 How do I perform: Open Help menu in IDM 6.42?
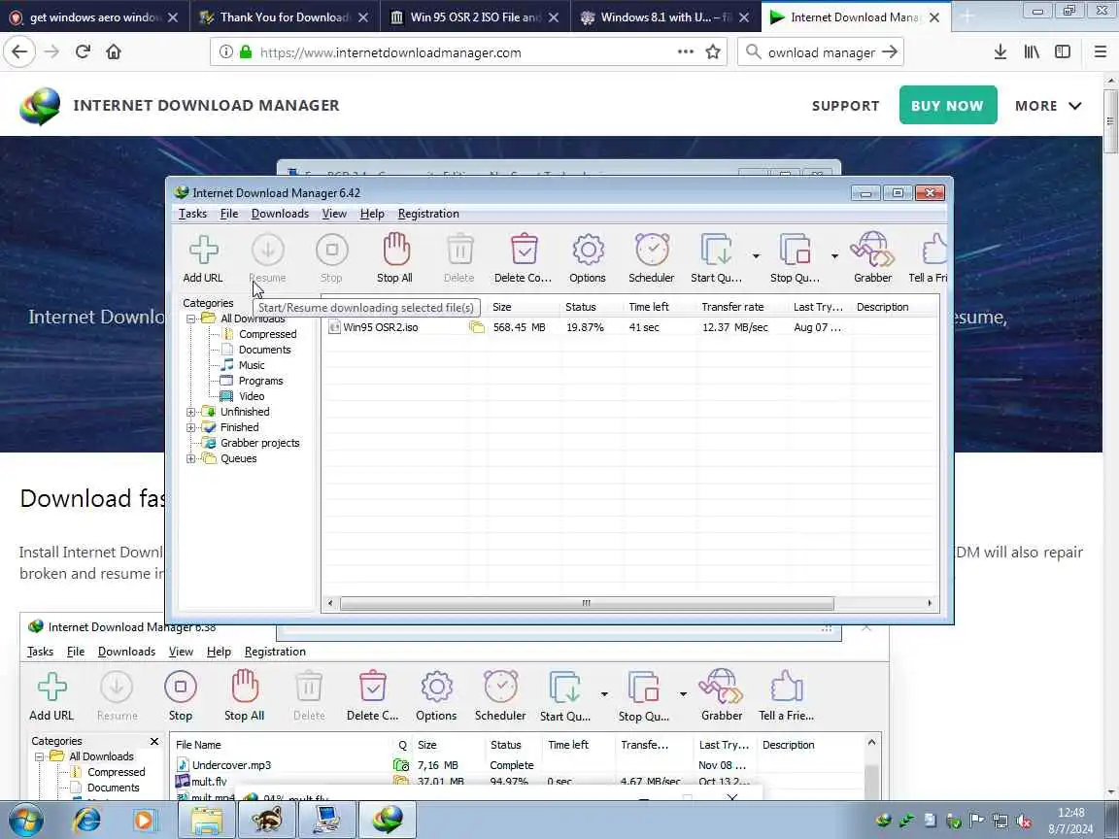[x=372, y=214]
